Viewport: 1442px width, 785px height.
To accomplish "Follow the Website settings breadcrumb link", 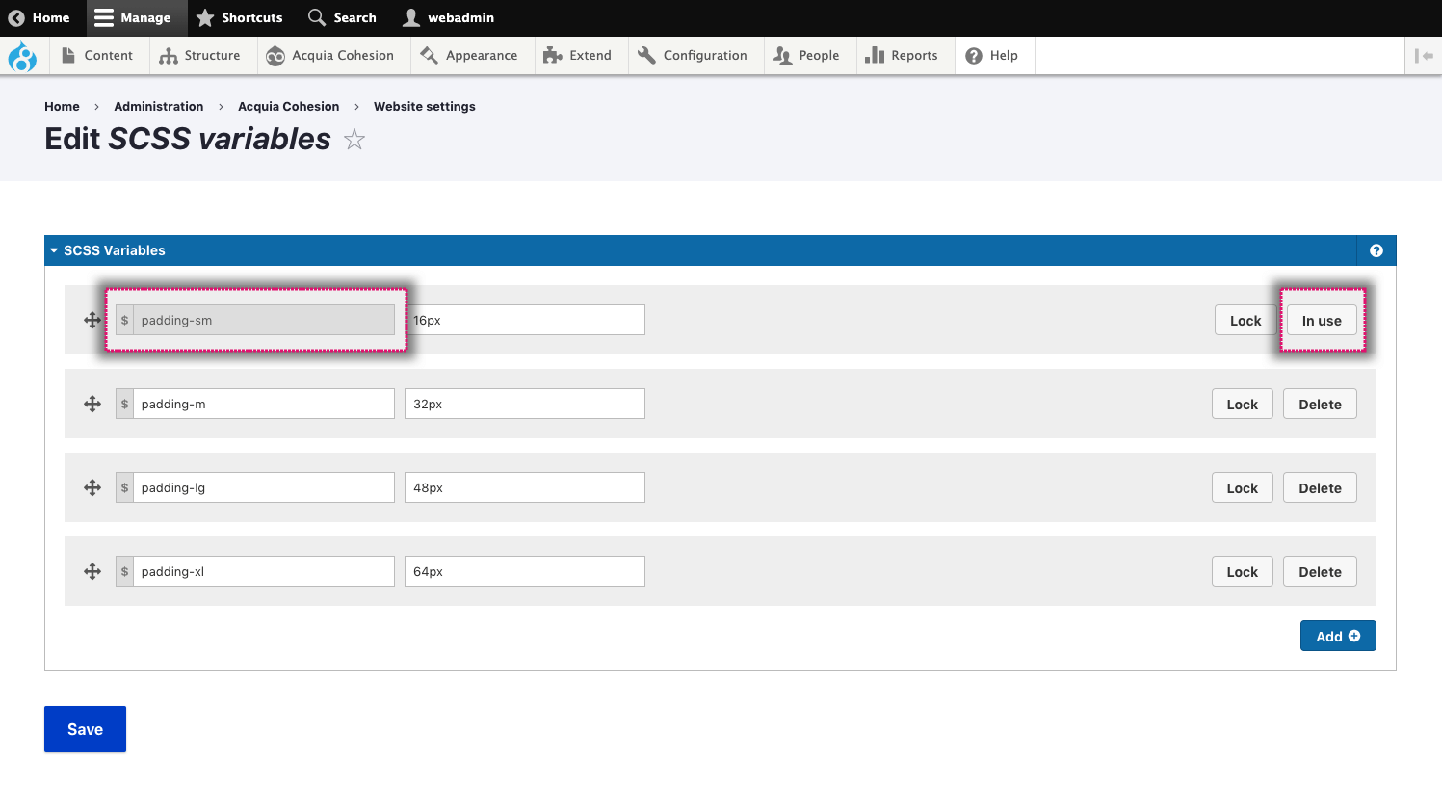I will click(425, 107).
